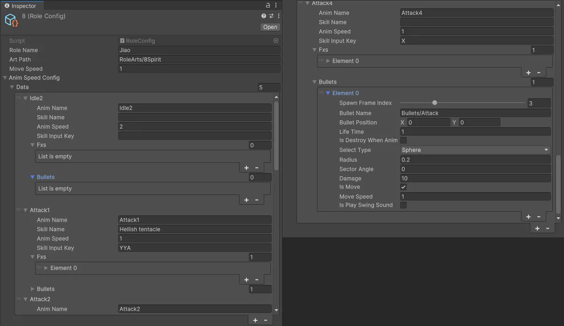This screenshot has height=326, width=564.
Task: Edit the Bullet Position Y field
Action: pyautogui.click(x=479, y=122)
